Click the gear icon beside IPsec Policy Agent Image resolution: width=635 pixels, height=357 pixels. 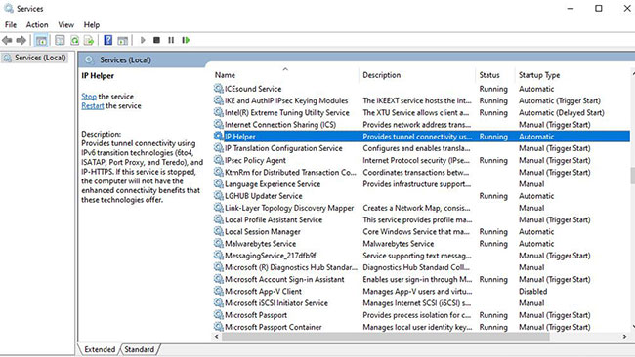(218, 160)
